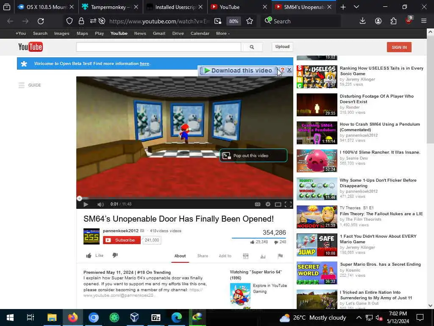The image size is (434, 326).
Task: Open the site permissions icon in address bar
Action: 93,21
